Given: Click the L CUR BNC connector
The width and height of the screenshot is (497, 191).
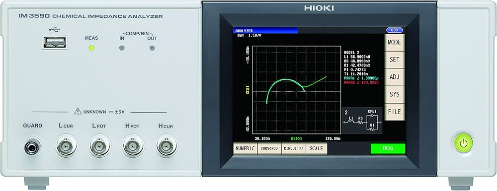Looking at the screenshot, I should tap(67, 146).
